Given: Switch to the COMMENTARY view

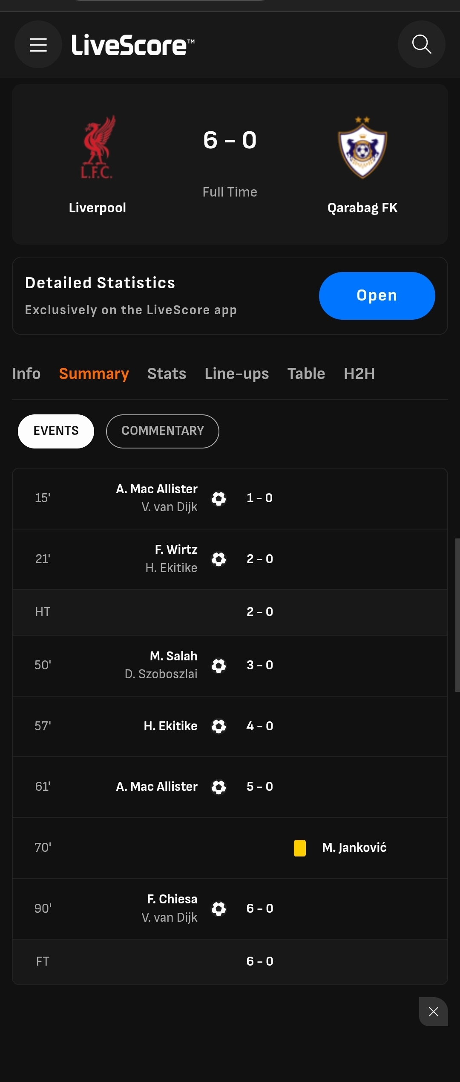Looking at the screenshot, I should (163, 431).
